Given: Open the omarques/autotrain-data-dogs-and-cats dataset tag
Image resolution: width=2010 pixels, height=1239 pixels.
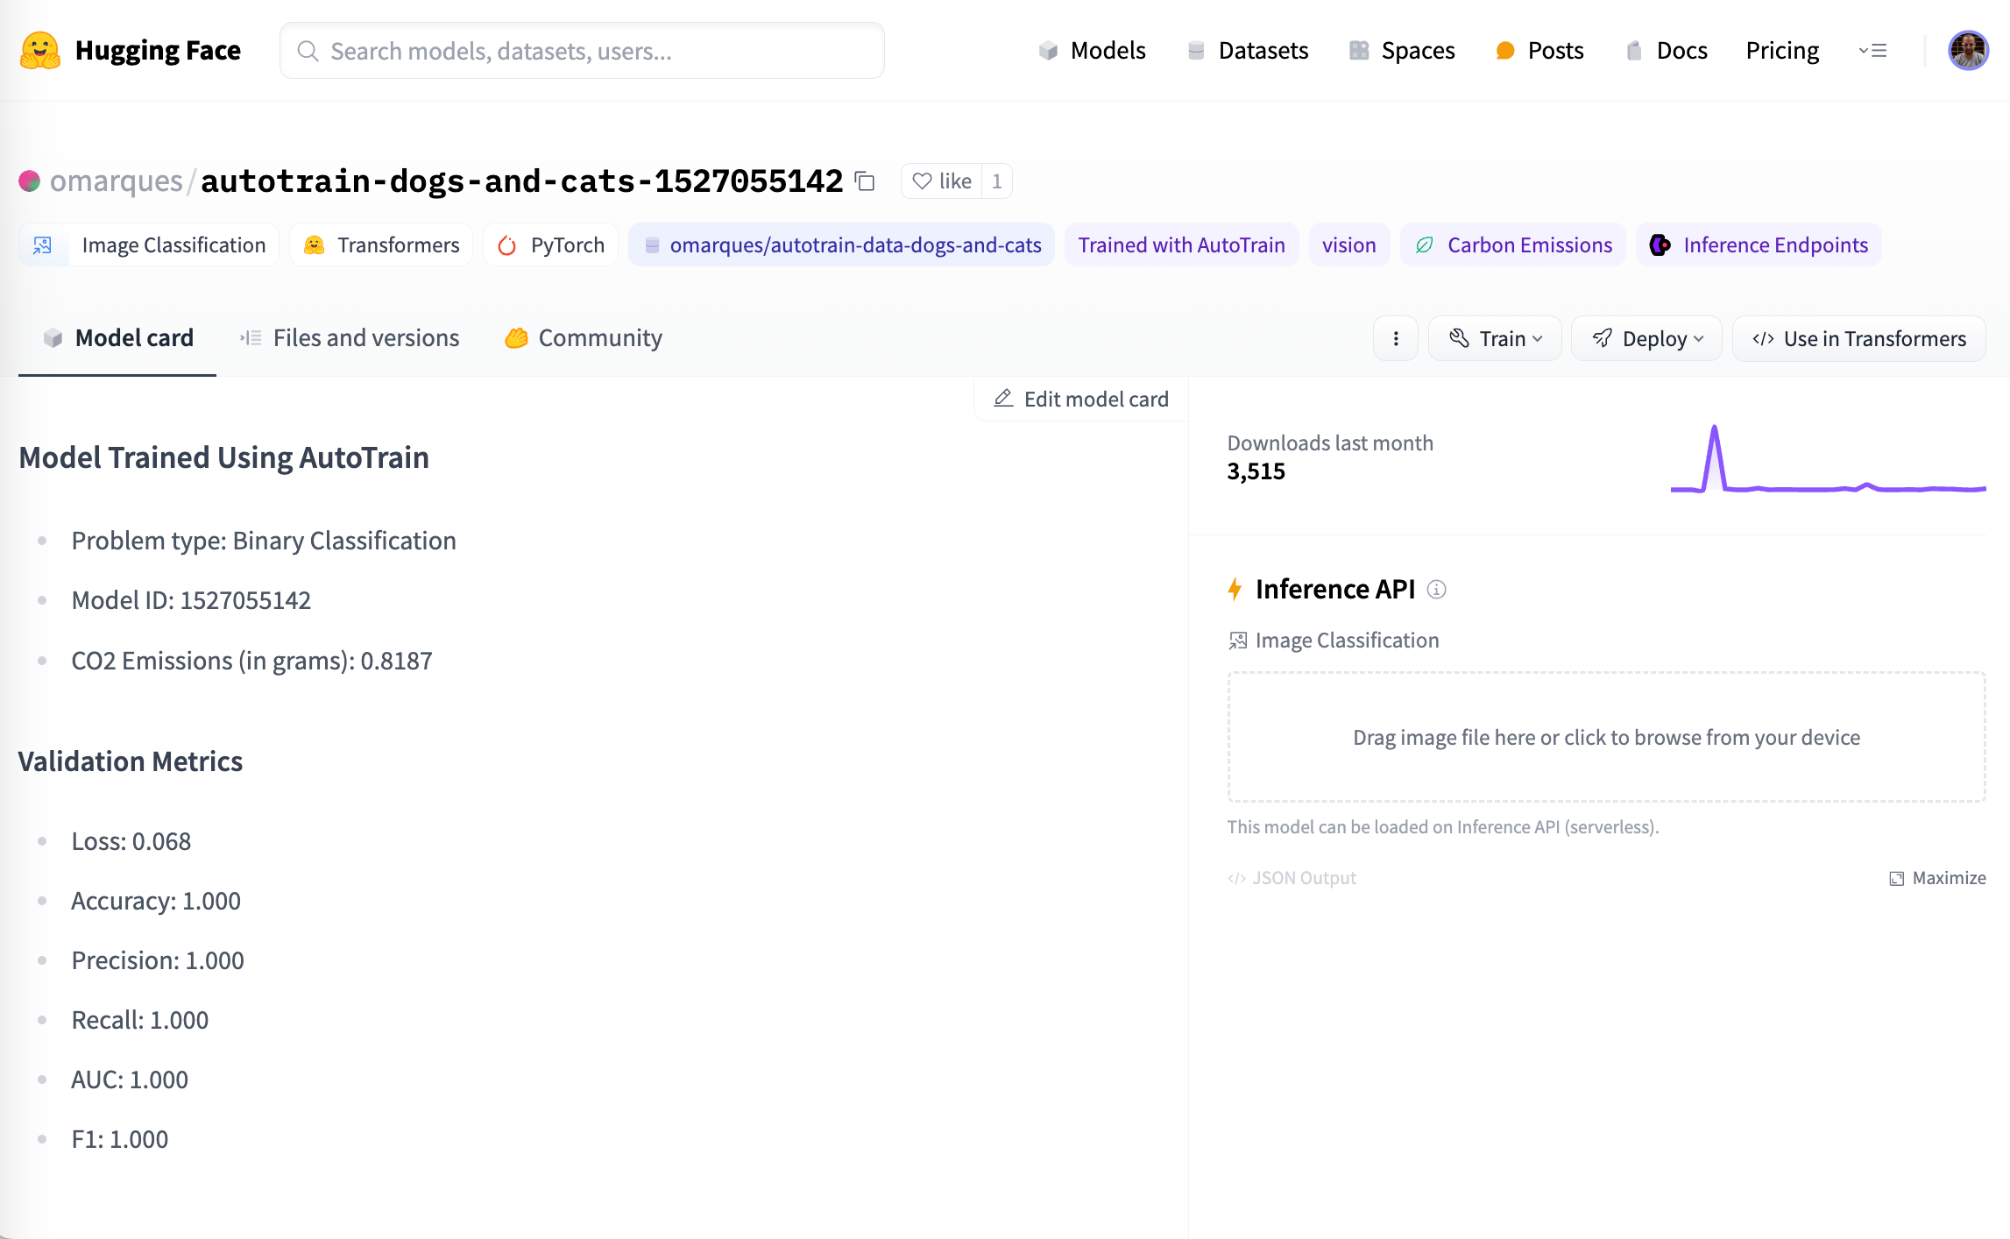Looking at the screenshot, I should click(x=841, y=245).
